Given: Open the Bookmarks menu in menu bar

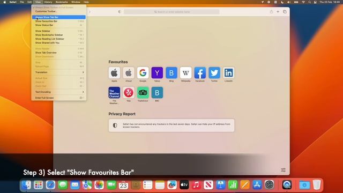Looking at the screenshot, I should 62,2.
